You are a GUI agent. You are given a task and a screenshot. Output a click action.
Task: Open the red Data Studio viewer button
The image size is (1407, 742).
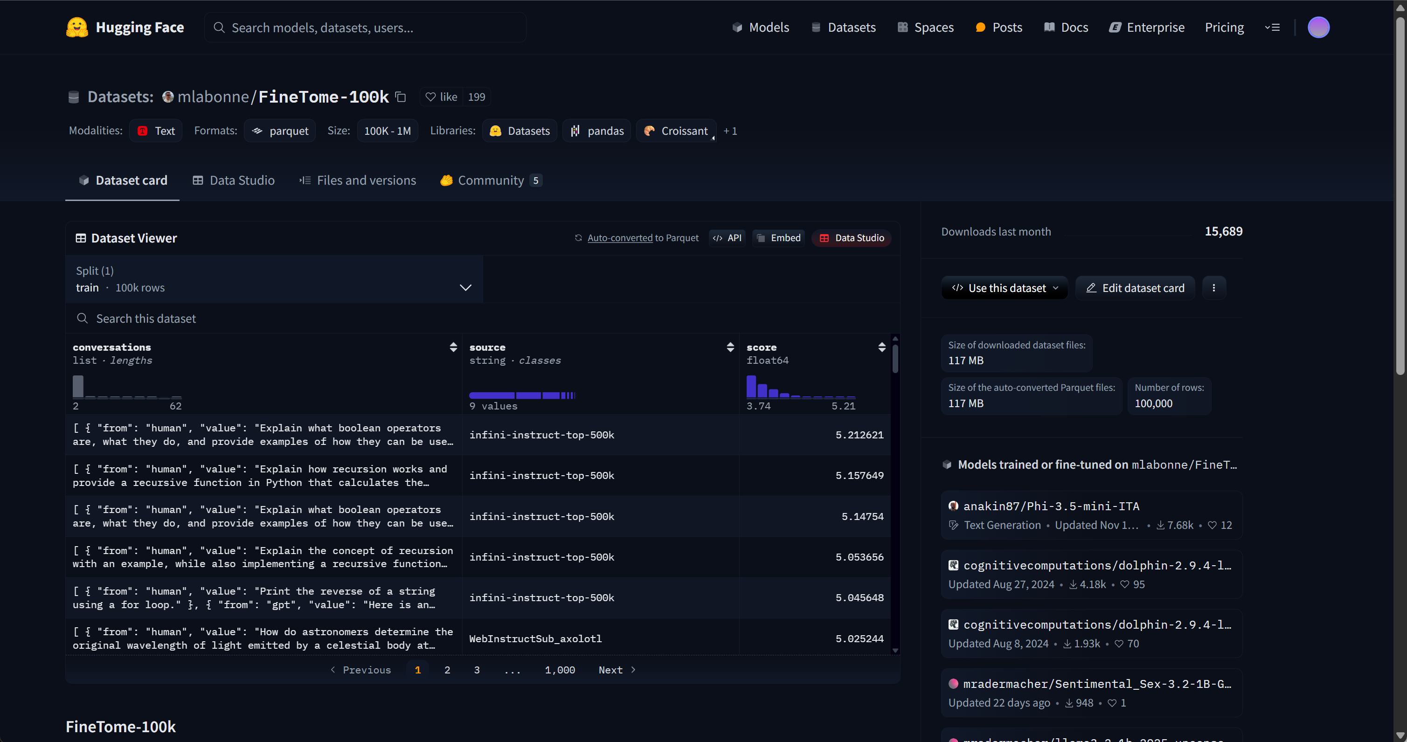(852, 238)
